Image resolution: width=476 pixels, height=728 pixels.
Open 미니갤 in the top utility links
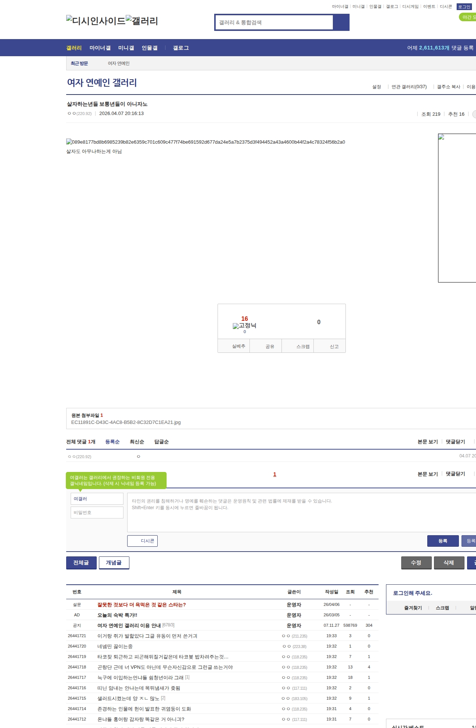point(358,7)
